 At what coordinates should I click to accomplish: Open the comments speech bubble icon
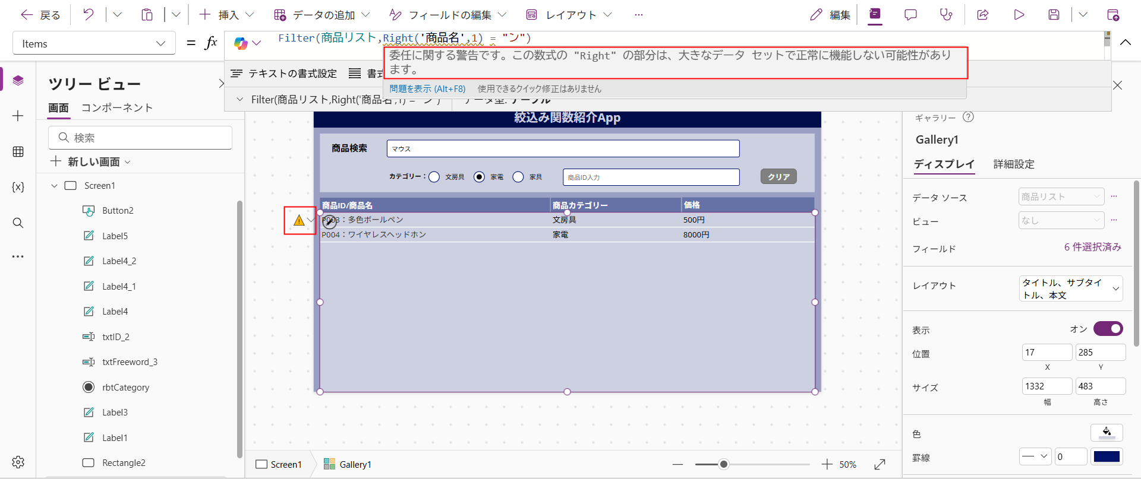click(910, 15)
